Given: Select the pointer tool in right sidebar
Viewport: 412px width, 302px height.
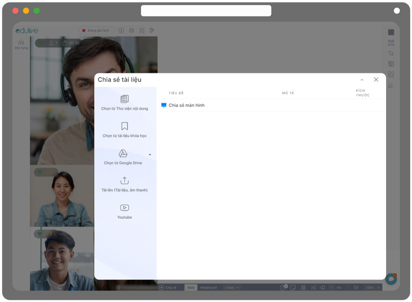Looking at the screenshot, I should point(392,53).
